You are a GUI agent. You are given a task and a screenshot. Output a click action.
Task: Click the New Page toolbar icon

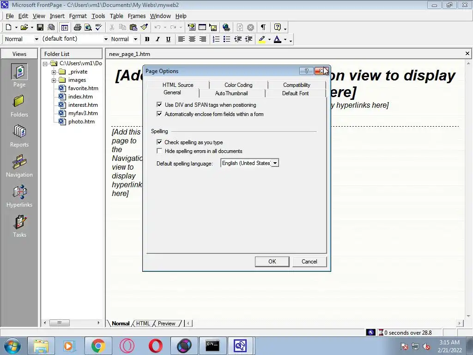(x=8, y=27)
